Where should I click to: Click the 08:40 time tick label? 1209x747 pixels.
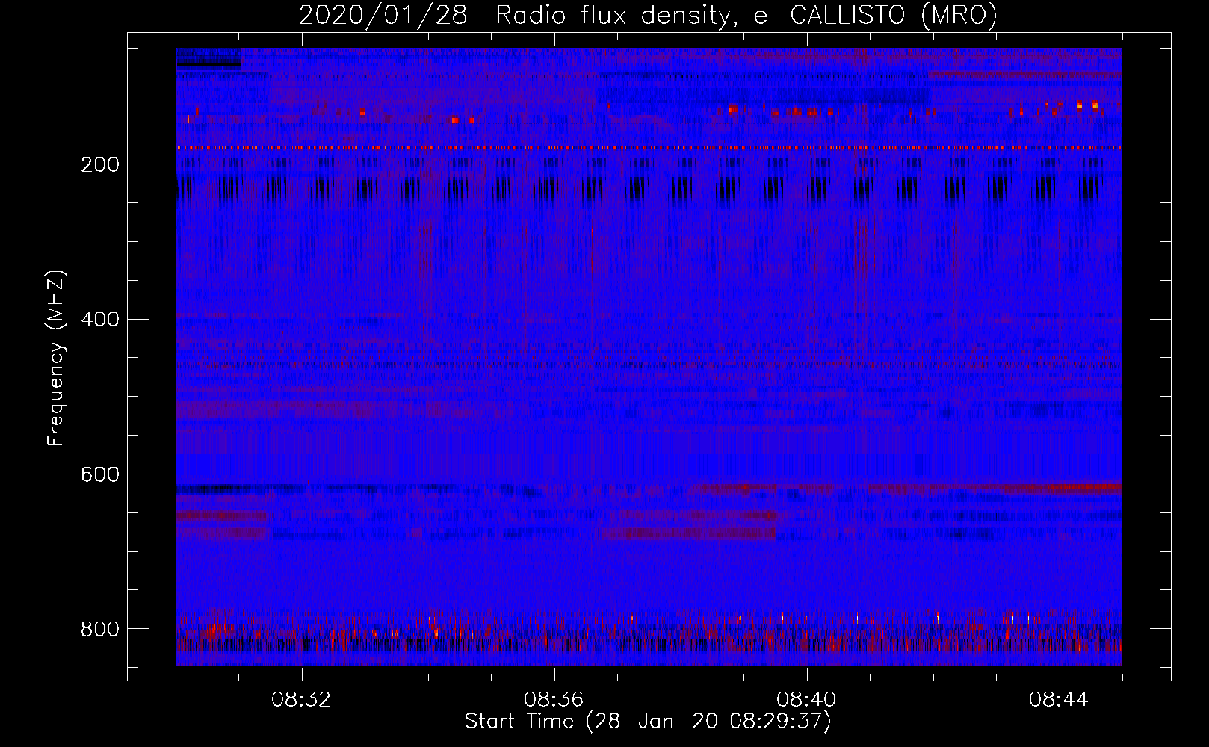pyautogui.click(x=806, y=700)
